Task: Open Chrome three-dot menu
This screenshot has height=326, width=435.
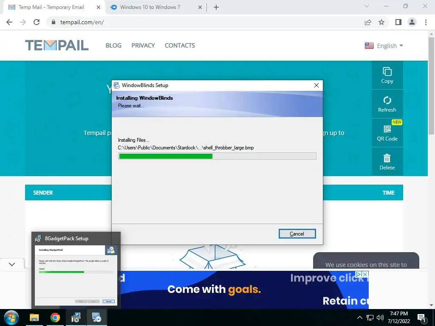Action: 426,22
